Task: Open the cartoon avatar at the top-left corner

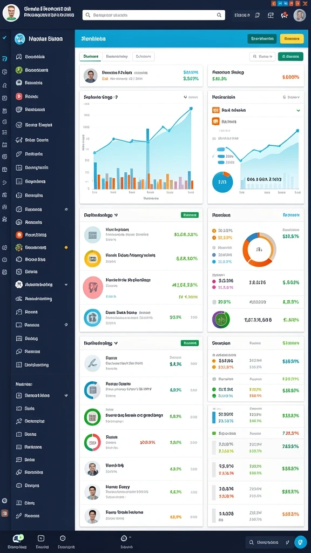Action: (x=11, y=13)
